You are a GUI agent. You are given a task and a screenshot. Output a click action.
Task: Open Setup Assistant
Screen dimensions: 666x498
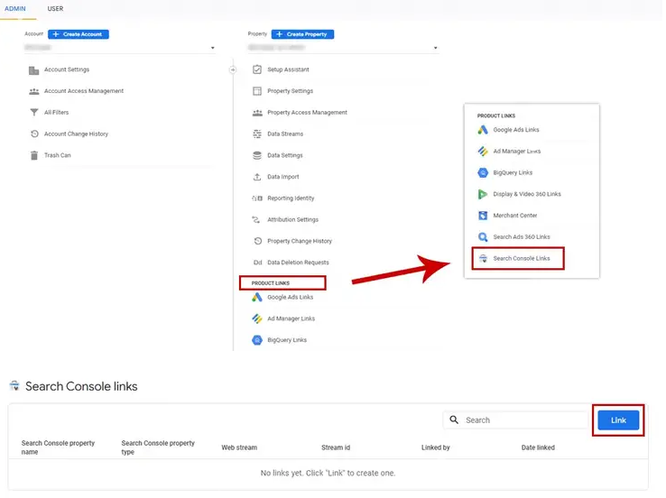pos(288,69)
